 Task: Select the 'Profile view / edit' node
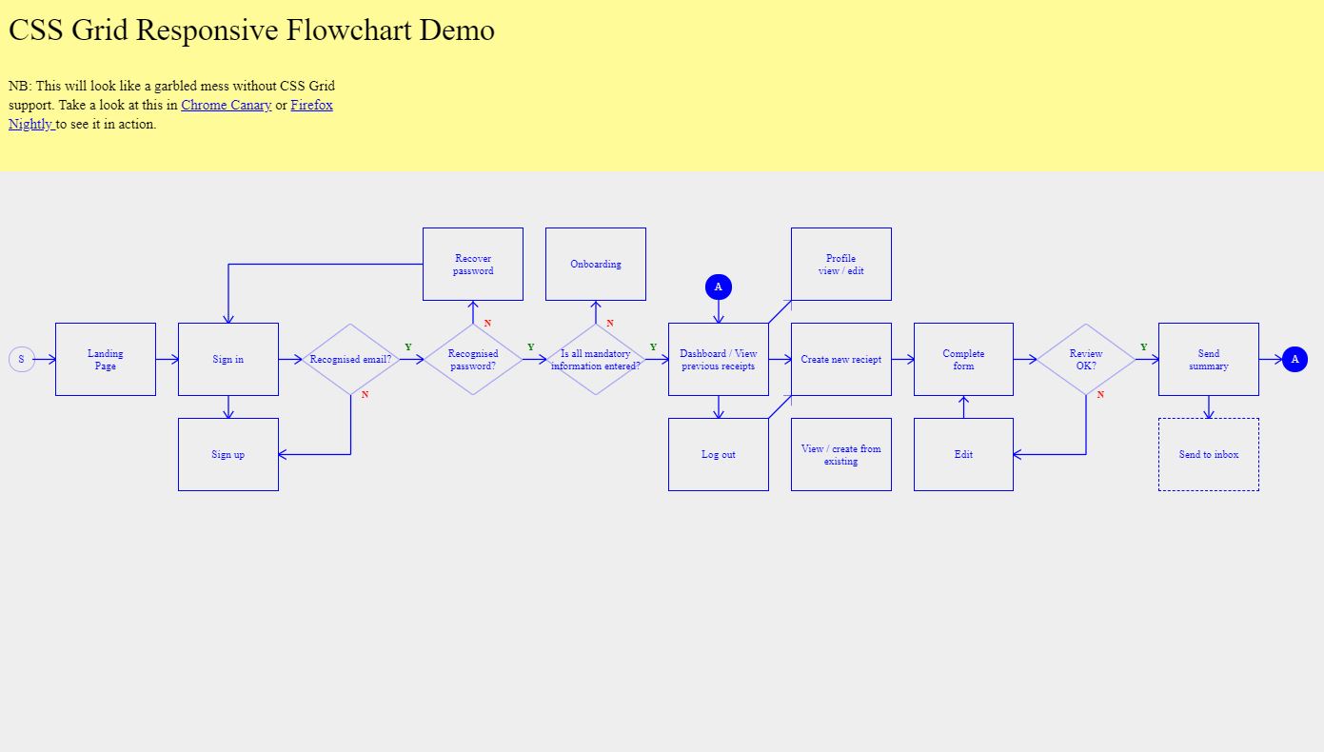pyautogui.click(x=840, y=264)
